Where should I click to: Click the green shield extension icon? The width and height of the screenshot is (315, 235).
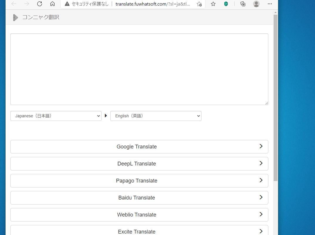[226, 4]
